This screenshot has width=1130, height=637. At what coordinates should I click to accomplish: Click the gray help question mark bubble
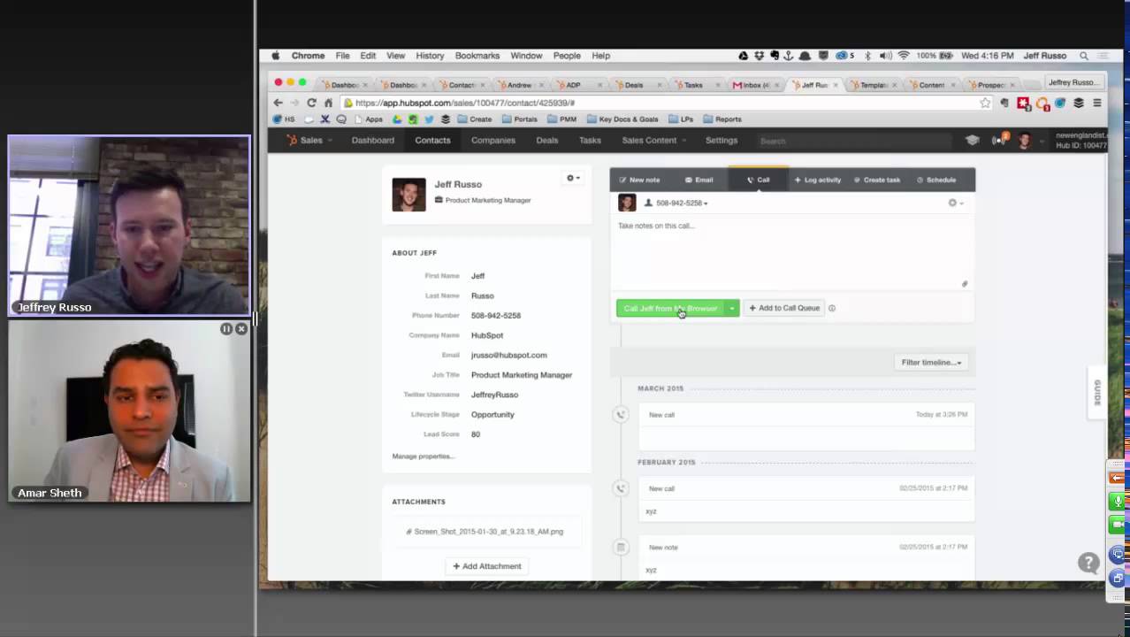[1088, 563]
